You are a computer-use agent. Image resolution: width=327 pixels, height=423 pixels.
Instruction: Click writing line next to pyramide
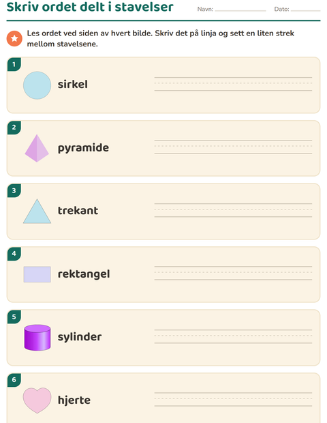pos(233,147)
